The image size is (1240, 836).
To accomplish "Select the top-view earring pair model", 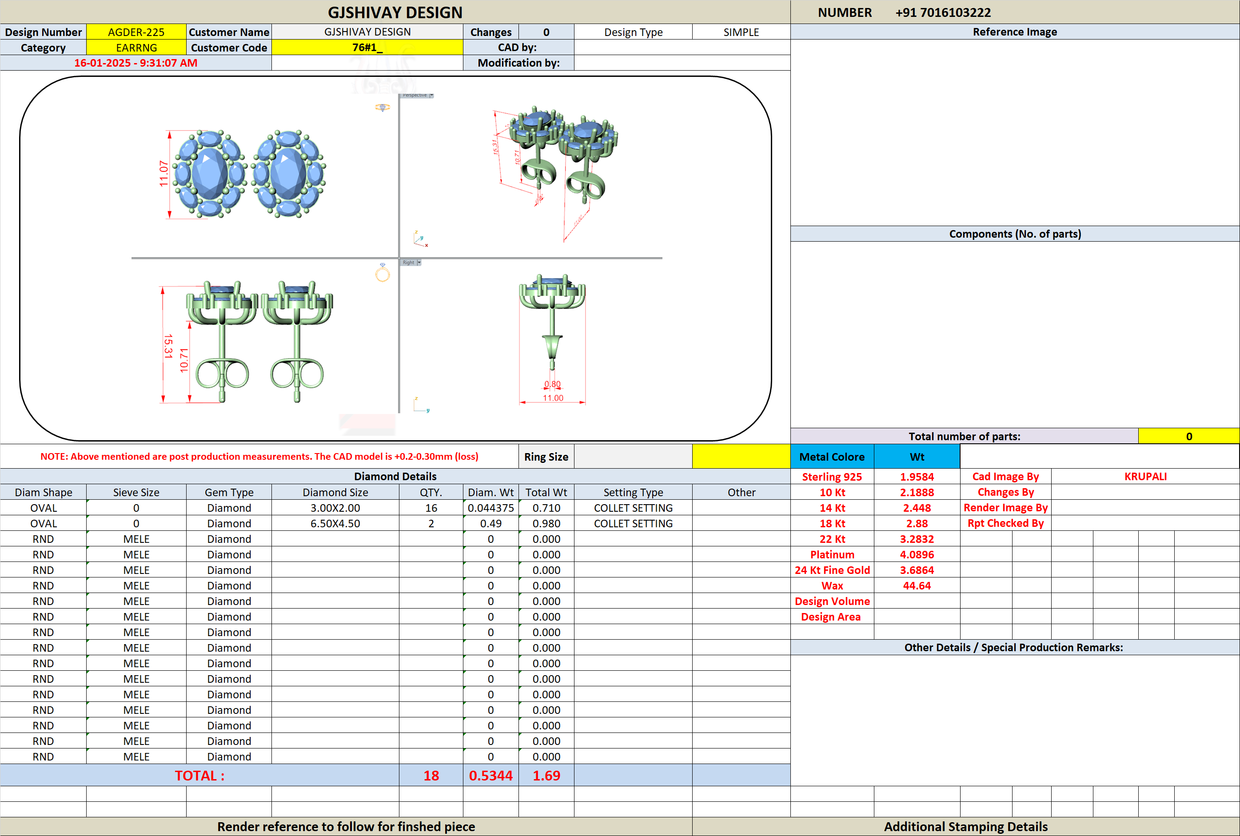I will coord(249,174).
